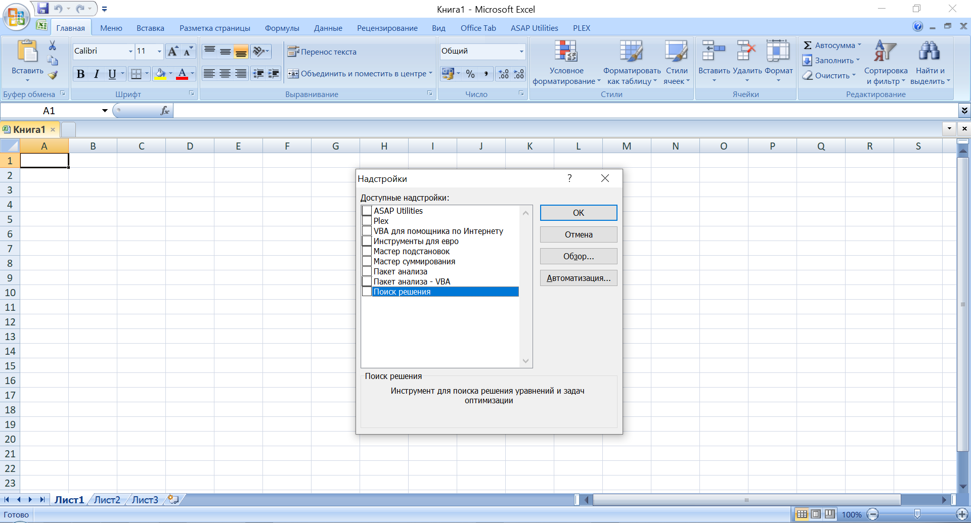
Task: Apply percent style format
Action: [470, 74]
